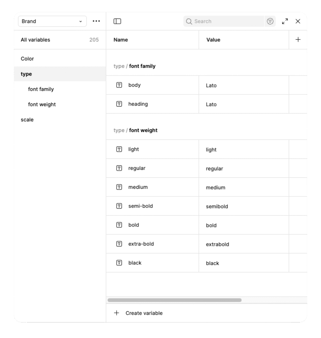This screenshot has height=338, width=321.
Task: Open the Brand collection dropdown
Action: point(52,21)
